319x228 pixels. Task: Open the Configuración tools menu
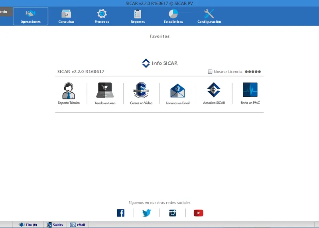pos(209,16)
